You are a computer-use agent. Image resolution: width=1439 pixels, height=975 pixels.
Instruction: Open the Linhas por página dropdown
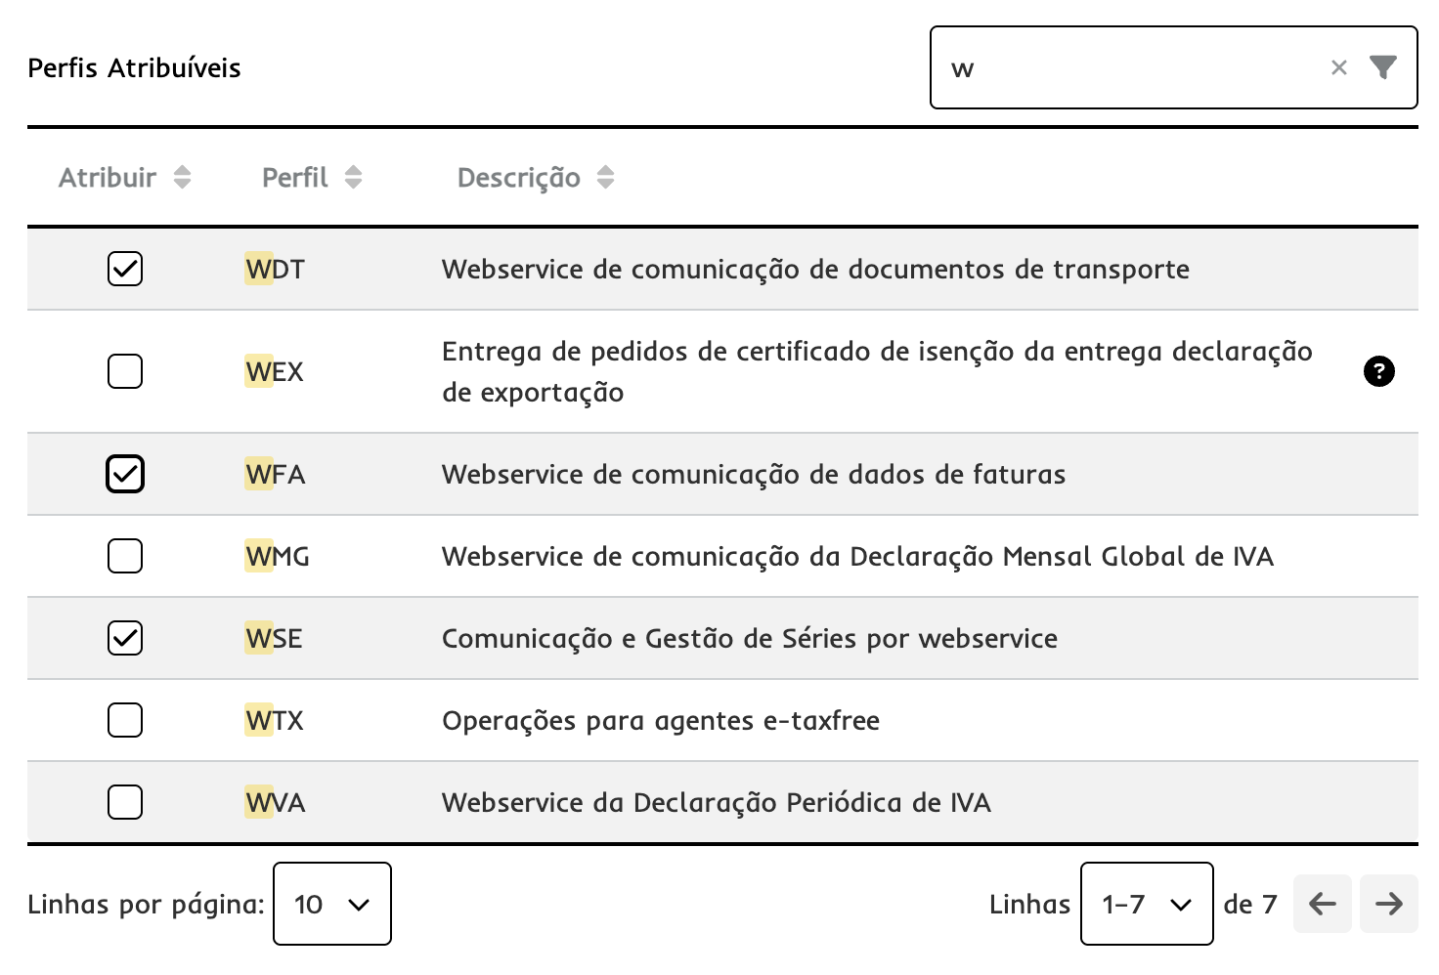(331, 904)
